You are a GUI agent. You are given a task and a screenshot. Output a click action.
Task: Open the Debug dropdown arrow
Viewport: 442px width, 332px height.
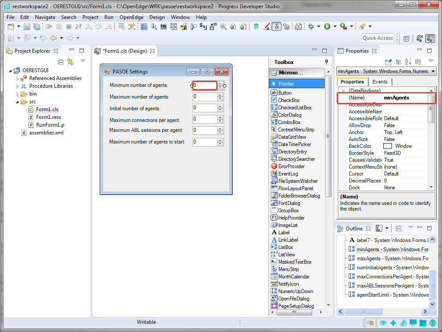tap(319, 26)
